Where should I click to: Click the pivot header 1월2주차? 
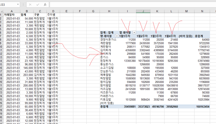pyautogui.click(x=142, y=36)
